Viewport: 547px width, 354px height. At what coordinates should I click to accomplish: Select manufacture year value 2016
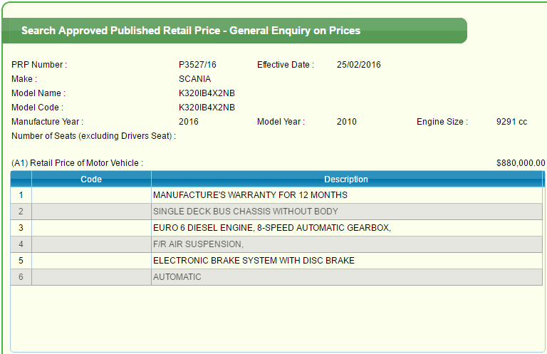[x=188, y=122]
